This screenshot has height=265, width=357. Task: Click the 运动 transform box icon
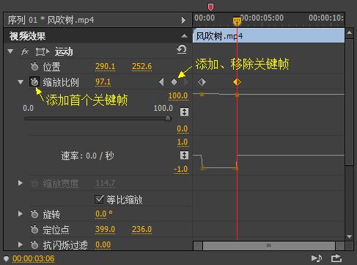click(43, 51)
